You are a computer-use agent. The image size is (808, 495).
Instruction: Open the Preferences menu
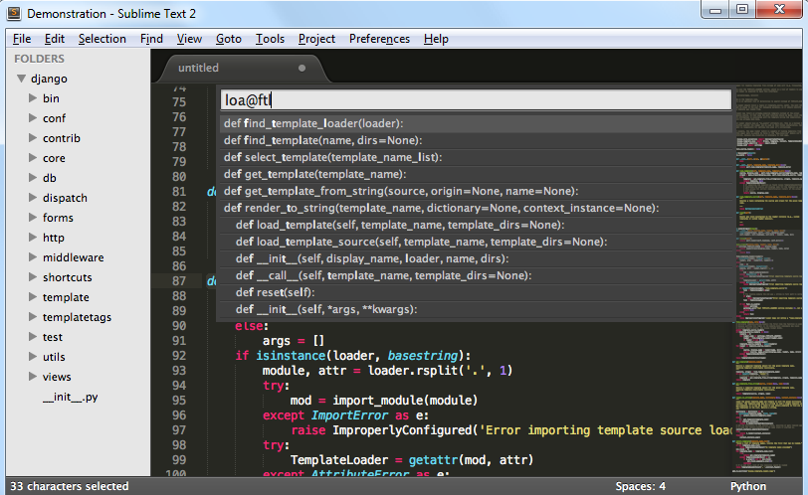pos(379,39)
